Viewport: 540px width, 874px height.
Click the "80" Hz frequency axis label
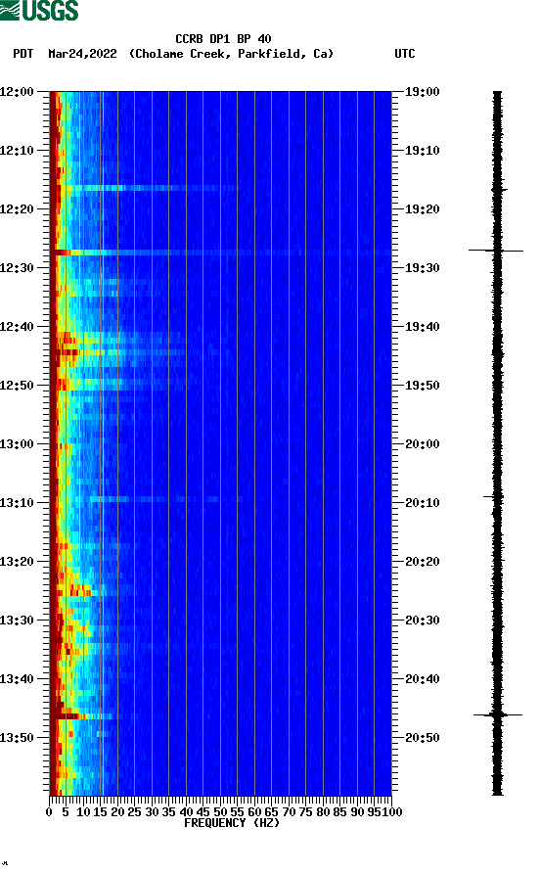click(x=323, y=812)
